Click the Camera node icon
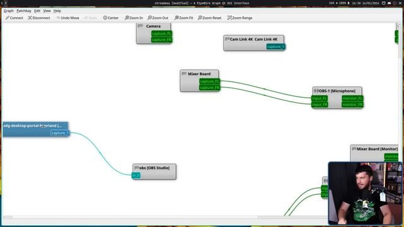Viewport: 404px width, 227px height. (x=140, y=26)
